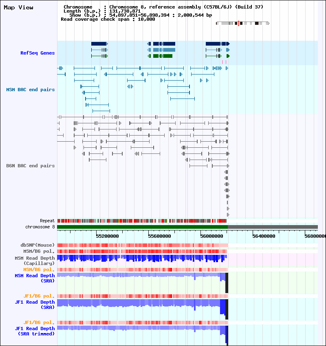This screenshot has height=346, width=326.
Task: Click the red-gray Repeat density track
Action: (x=142, y=221)
